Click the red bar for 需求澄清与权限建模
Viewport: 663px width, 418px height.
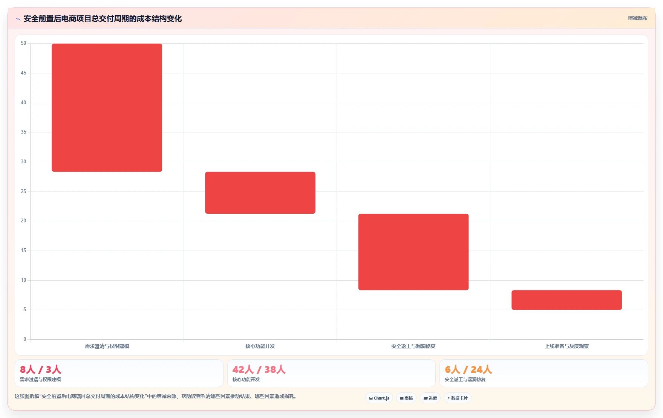click(107, 108)
